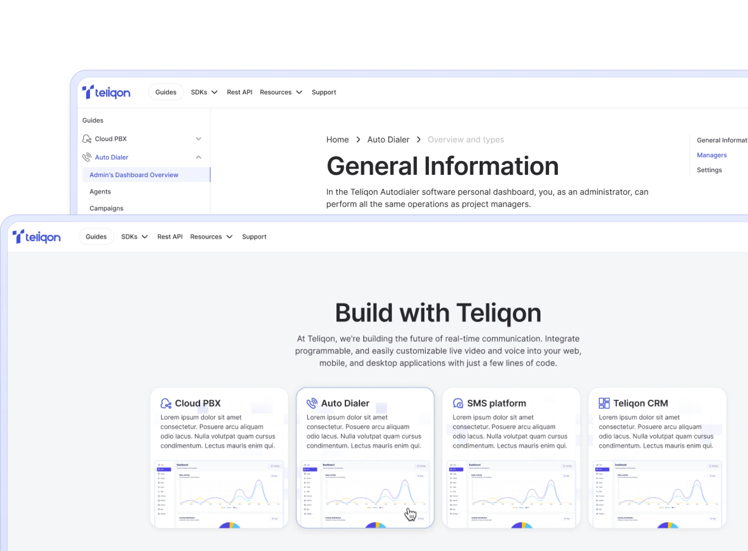
Task: Click the SMS platform card icon
Action: tap(458, 403)
